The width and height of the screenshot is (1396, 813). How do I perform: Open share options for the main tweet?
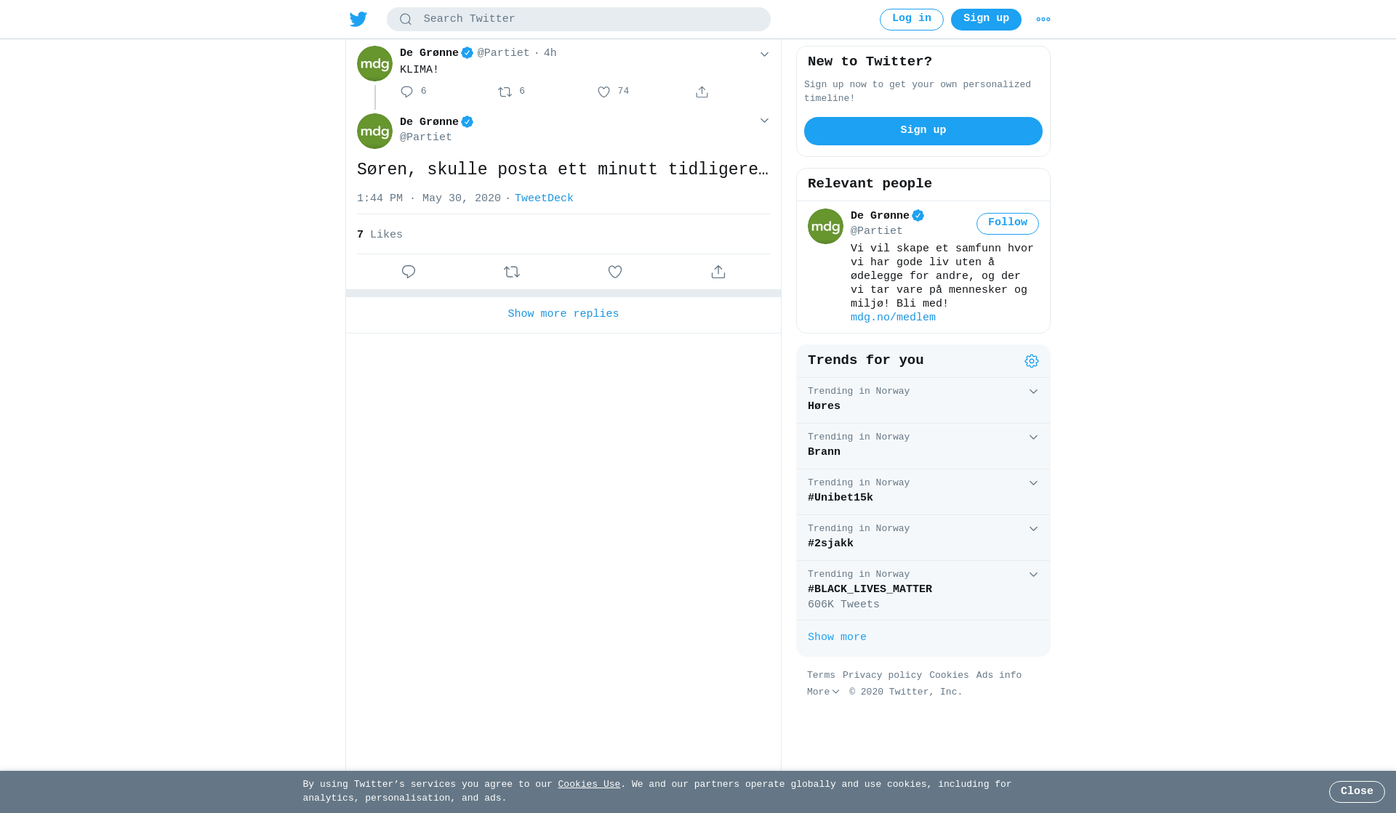tap(718, 272)
